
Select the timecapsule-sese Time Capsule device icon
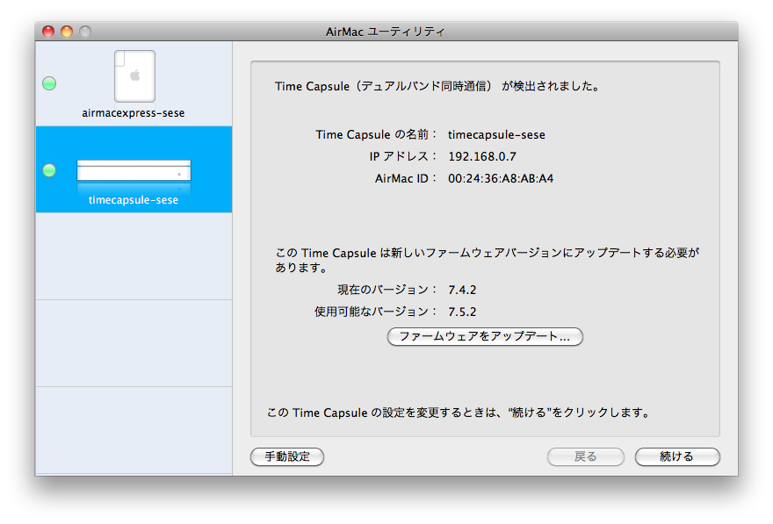pos(134,171)
